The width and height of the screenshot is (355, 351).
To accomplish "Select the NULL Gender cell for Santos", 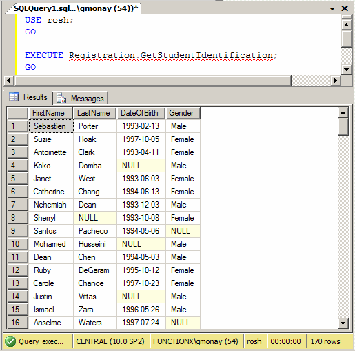I will pyautogui.click(x=183, y=231).
